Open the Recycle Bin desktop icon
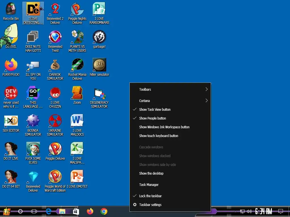This screenshot has width=290, height=217. (11, 11)
